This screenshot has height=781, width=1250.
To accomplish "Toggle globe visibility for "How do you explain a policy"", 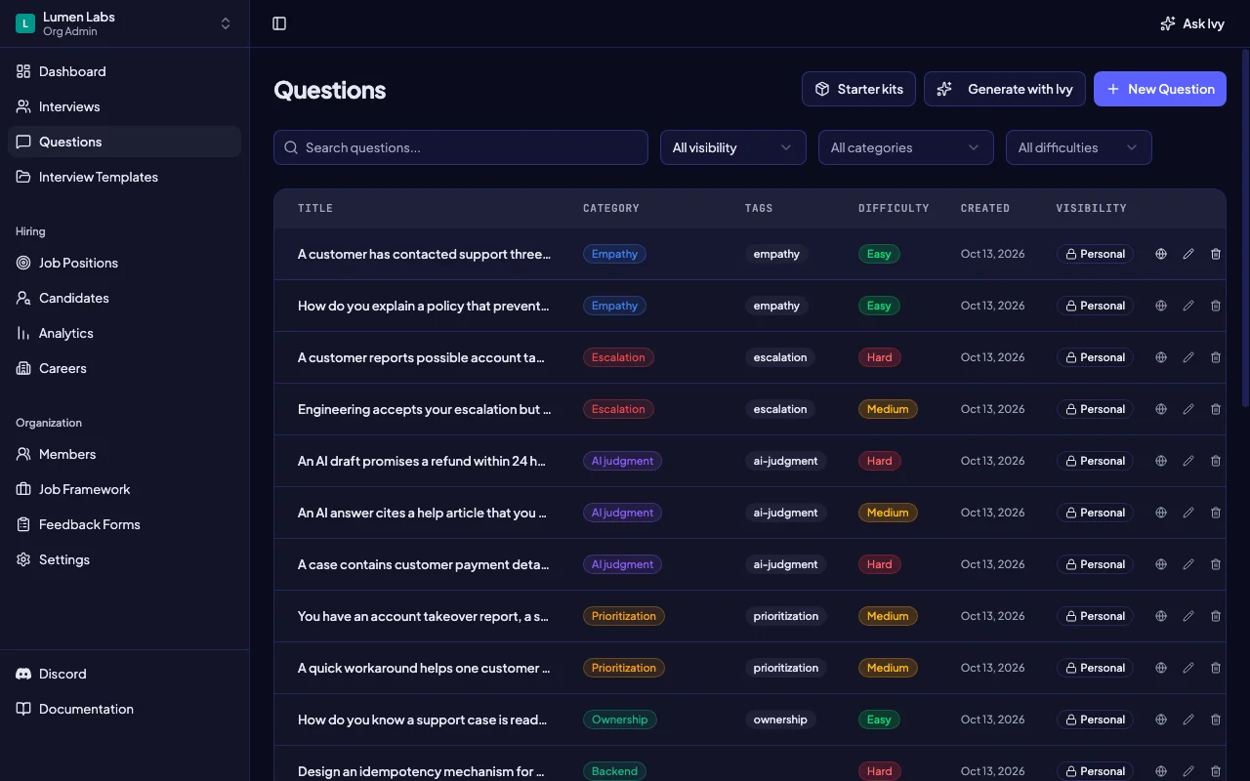I will coord(1161,306).
